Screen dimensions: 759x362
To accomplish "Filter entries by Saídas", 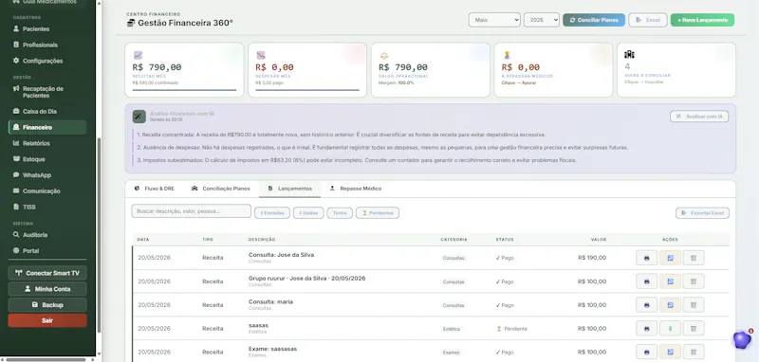I will coord(308,213).
